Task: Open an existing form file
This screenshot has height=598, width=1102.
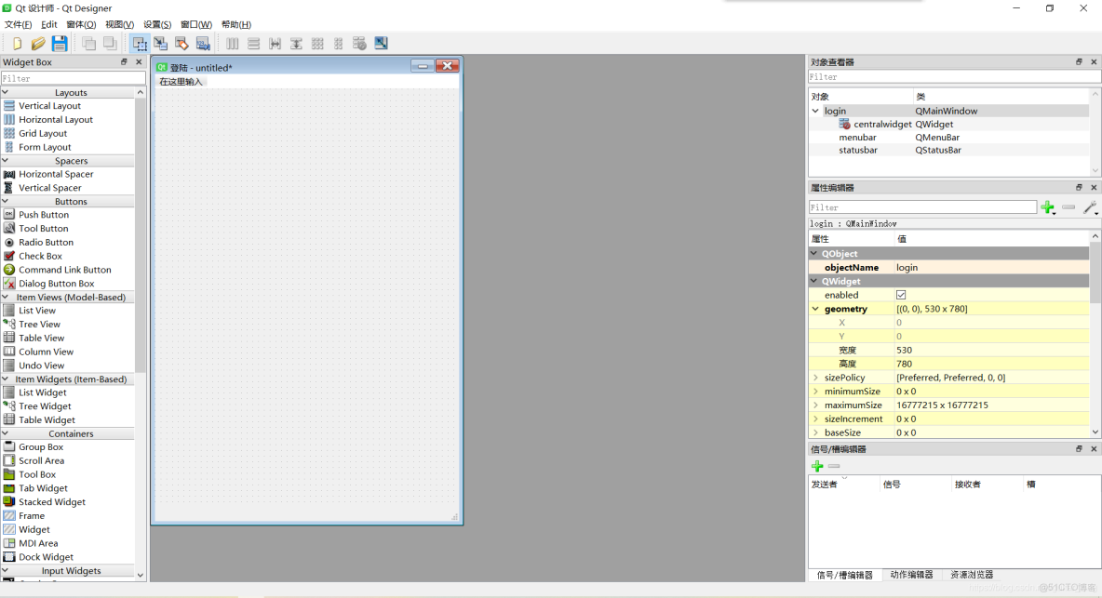Action: coord(37,43)
